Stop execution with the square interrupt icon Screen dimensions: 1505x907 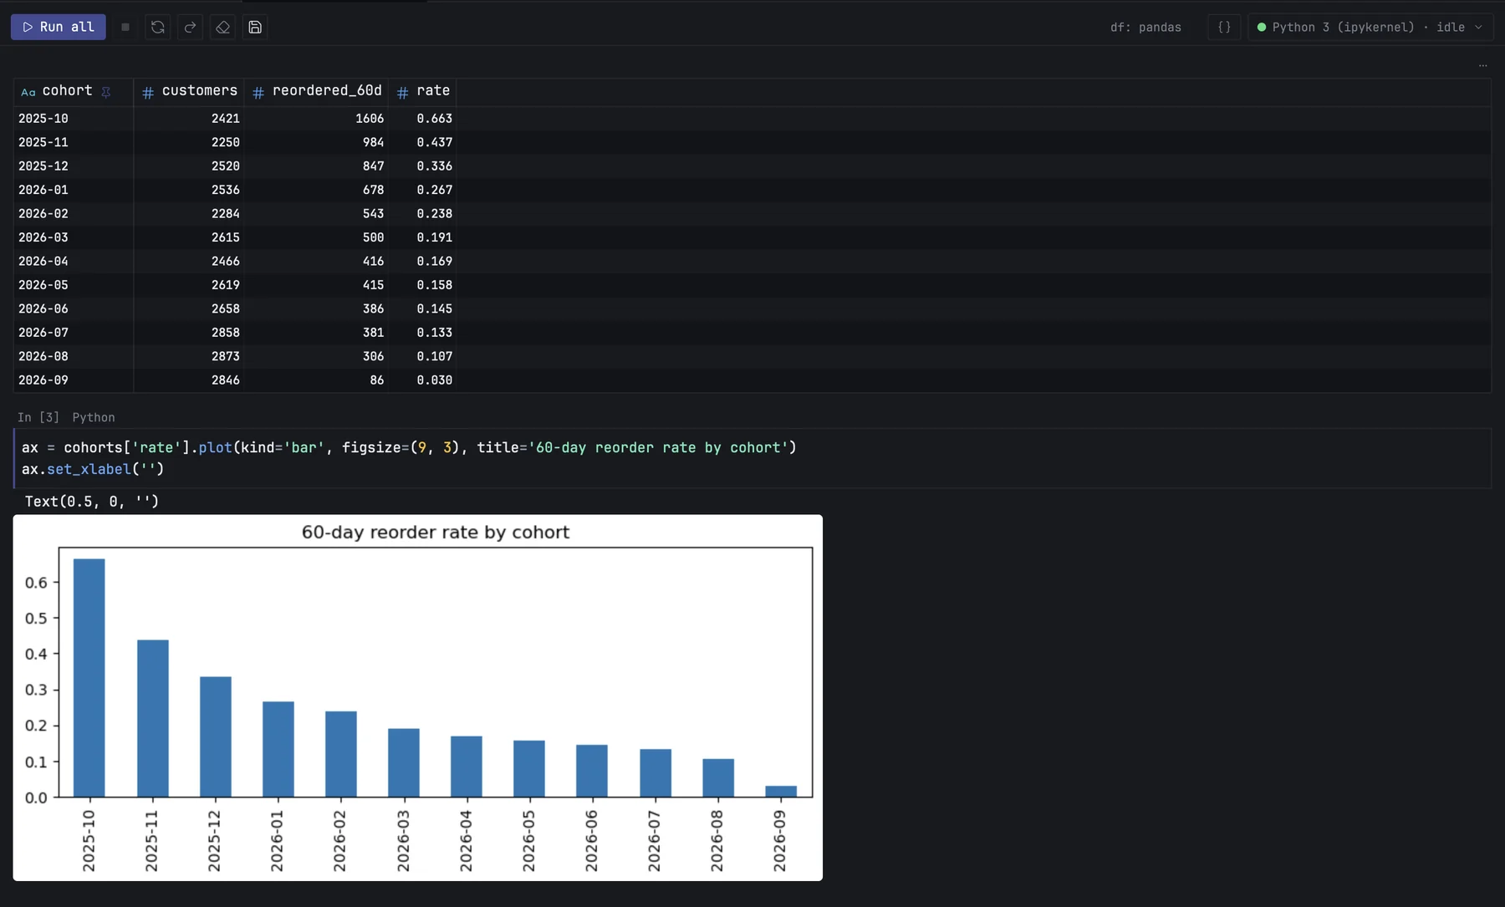click(x=125, y=27)
